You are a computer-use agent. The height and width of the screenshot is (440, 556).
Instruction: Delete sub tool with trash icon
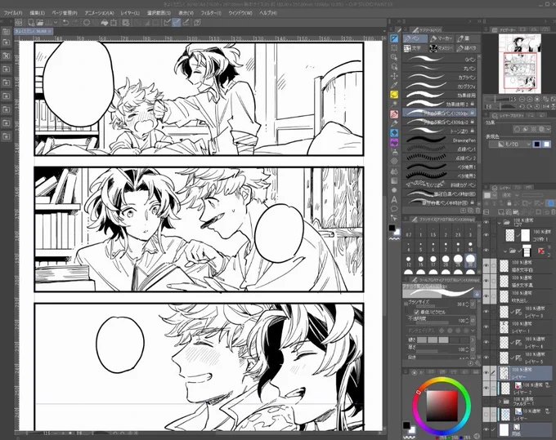coord(478,211)
